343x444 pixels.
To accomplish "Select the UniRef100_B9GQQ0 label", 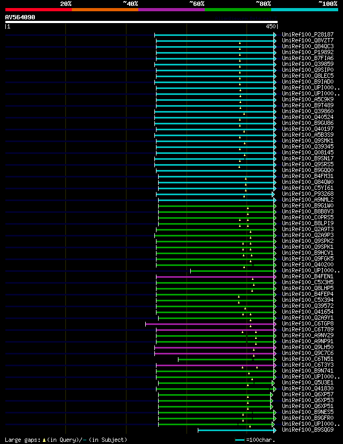I will click(x=308, y=170).
